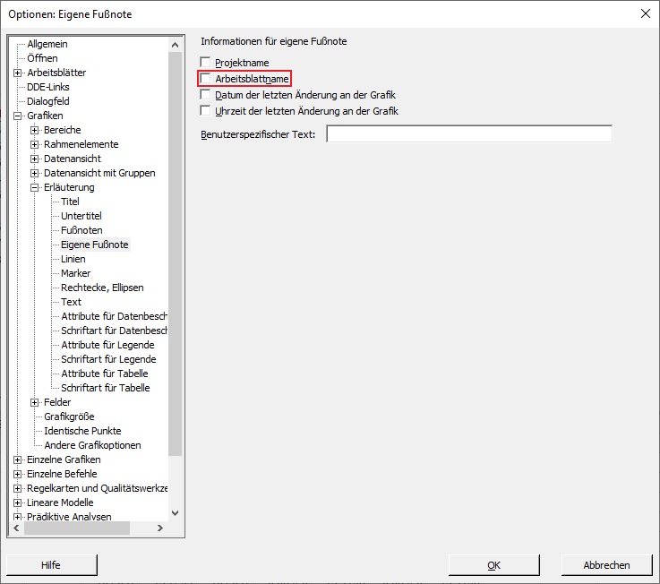The image size is (660, 584).
Task: Click the horizontal scrollbar thumb of tree
Action: (77, 528)
